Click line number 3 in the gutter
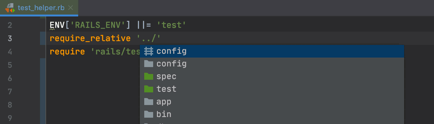Viewport: 434px width, 124px height. (x=10, y=39)
